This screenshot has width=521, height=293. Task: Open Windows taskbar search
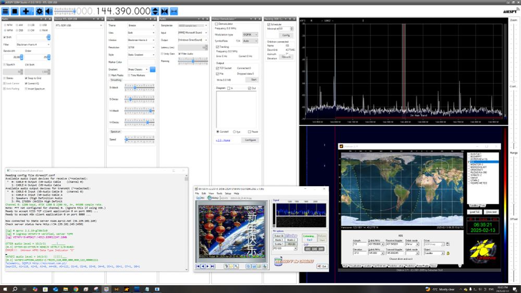(x=15, y=289)
